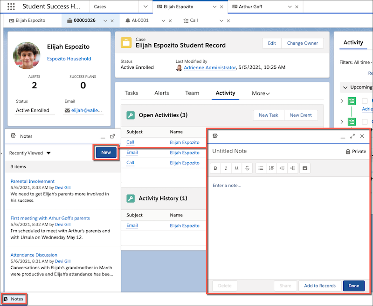Click the Italic formatting button
The width and height of the screenshot is (373, 306).
(x=226, y=168)
